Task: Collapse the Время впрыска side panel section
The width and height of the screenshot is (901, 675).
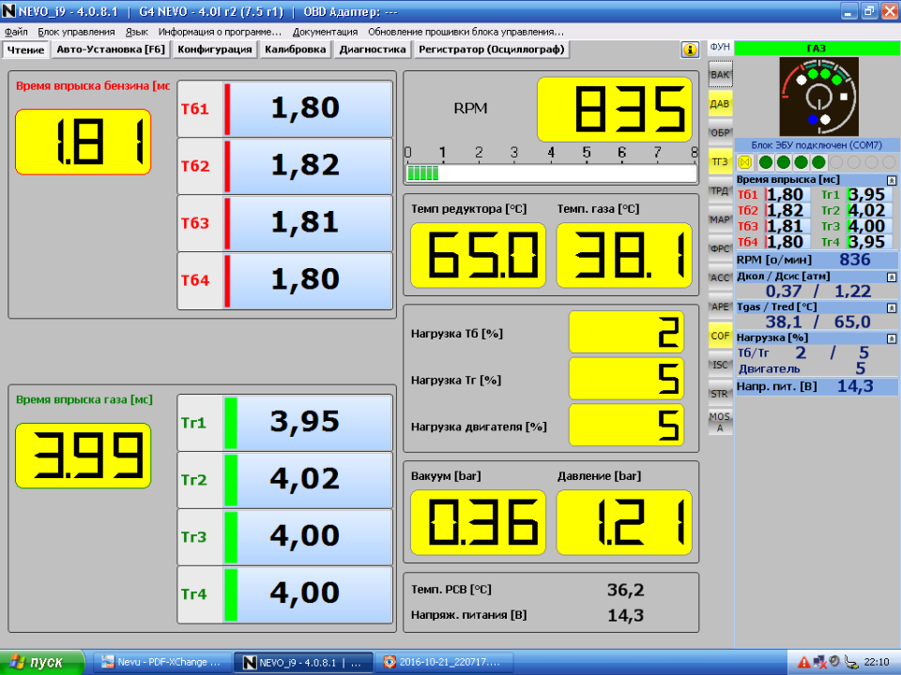Action: click(x=892, y=179)
